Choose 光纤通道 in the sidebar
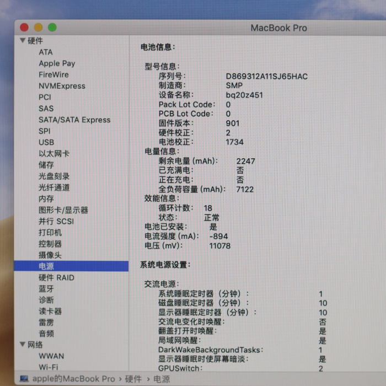The height and width of the screenshot is (386, 386). [54, 187]
